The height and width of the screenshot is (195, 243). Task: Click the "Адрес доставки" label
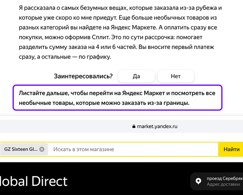[223, 184]
